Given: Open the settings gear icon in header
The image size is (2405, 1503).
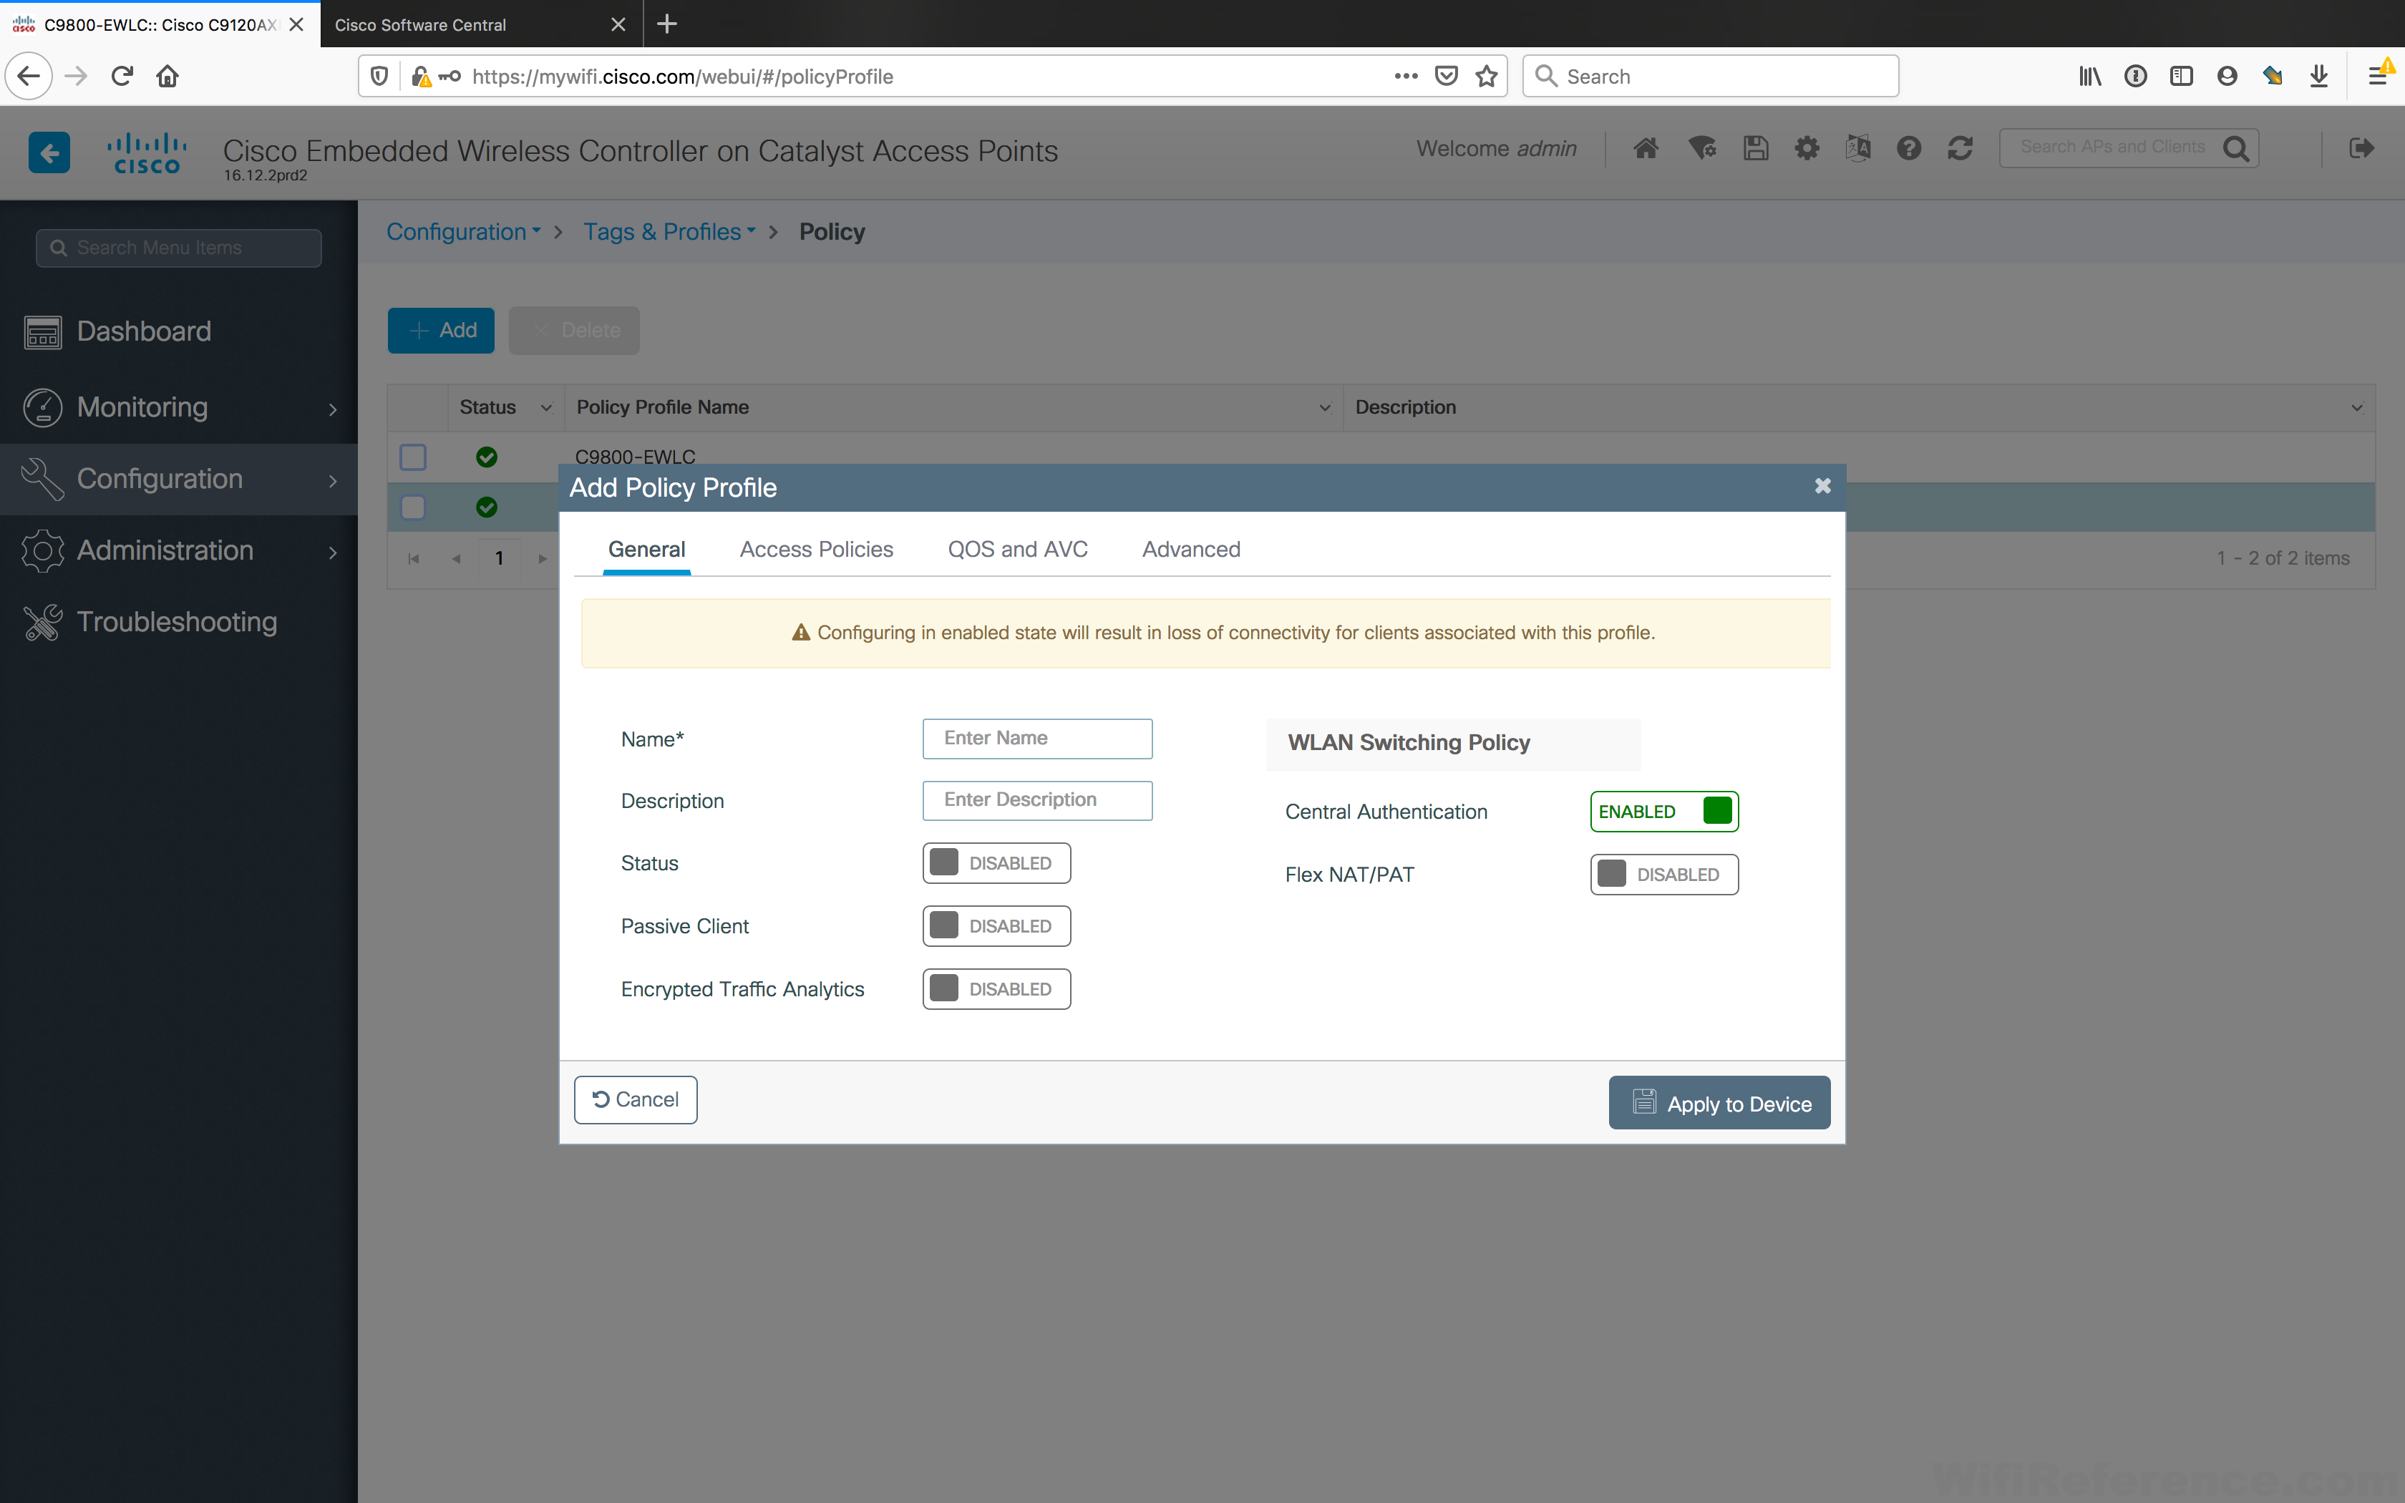Looking at the screenshot, I should pyautogui.click(x=1807, y=148).
